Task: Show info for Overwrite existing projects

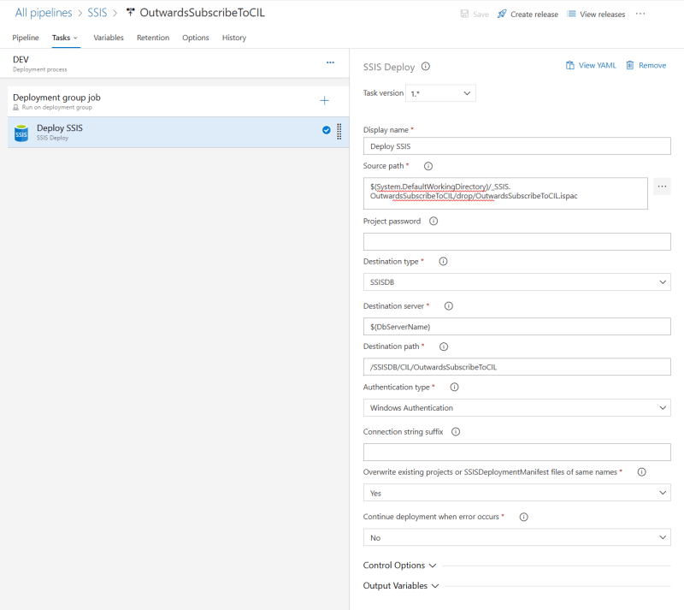Action: (642, 472)
